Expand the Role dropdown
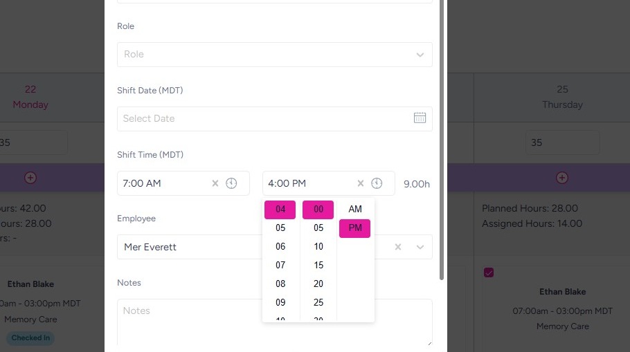630x352 pixels. [x=420, y=55]
